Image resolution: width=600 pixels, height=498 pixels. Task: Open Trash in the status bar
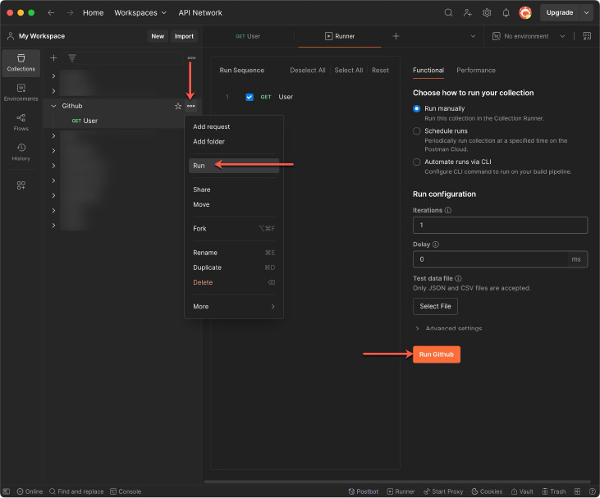[554, 491]
